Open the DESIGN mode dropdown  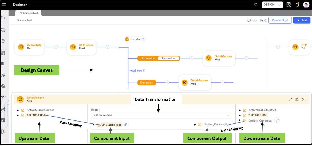pyautogui.click(x=272, y=5)
